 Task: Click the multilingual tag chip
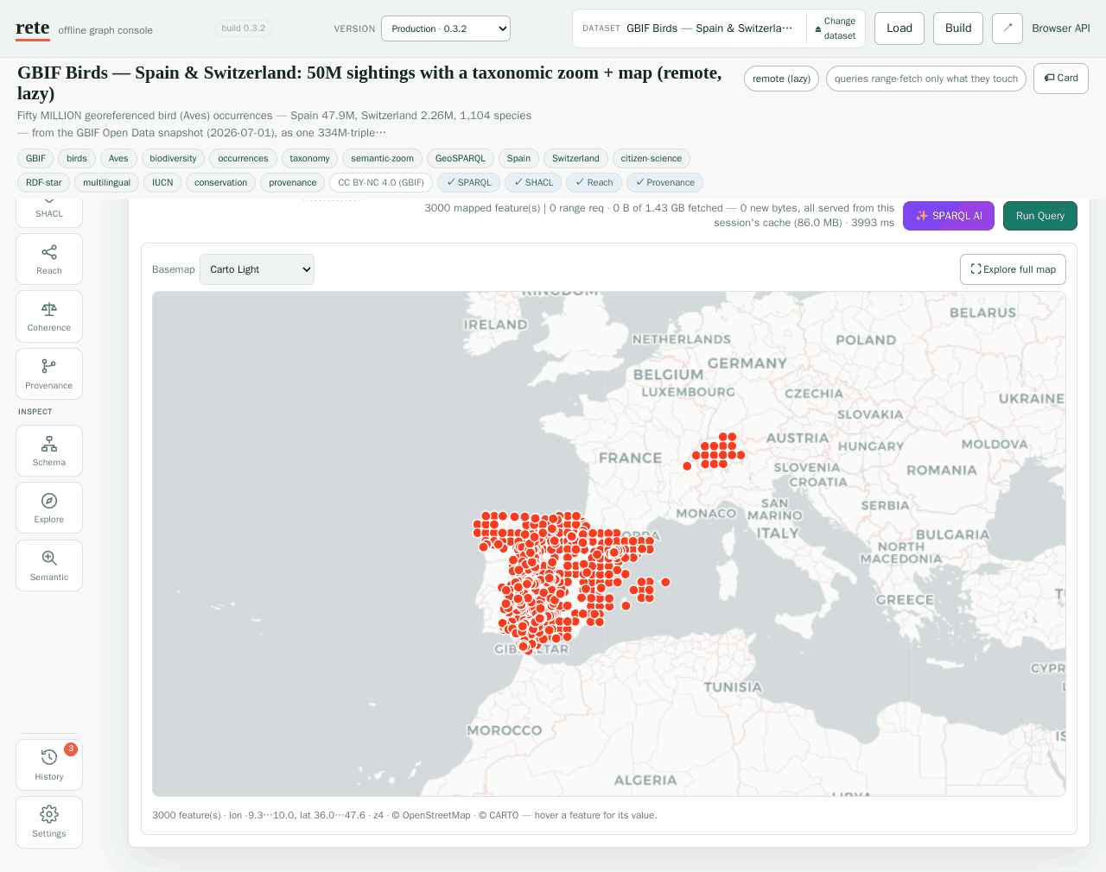[107, 182]
